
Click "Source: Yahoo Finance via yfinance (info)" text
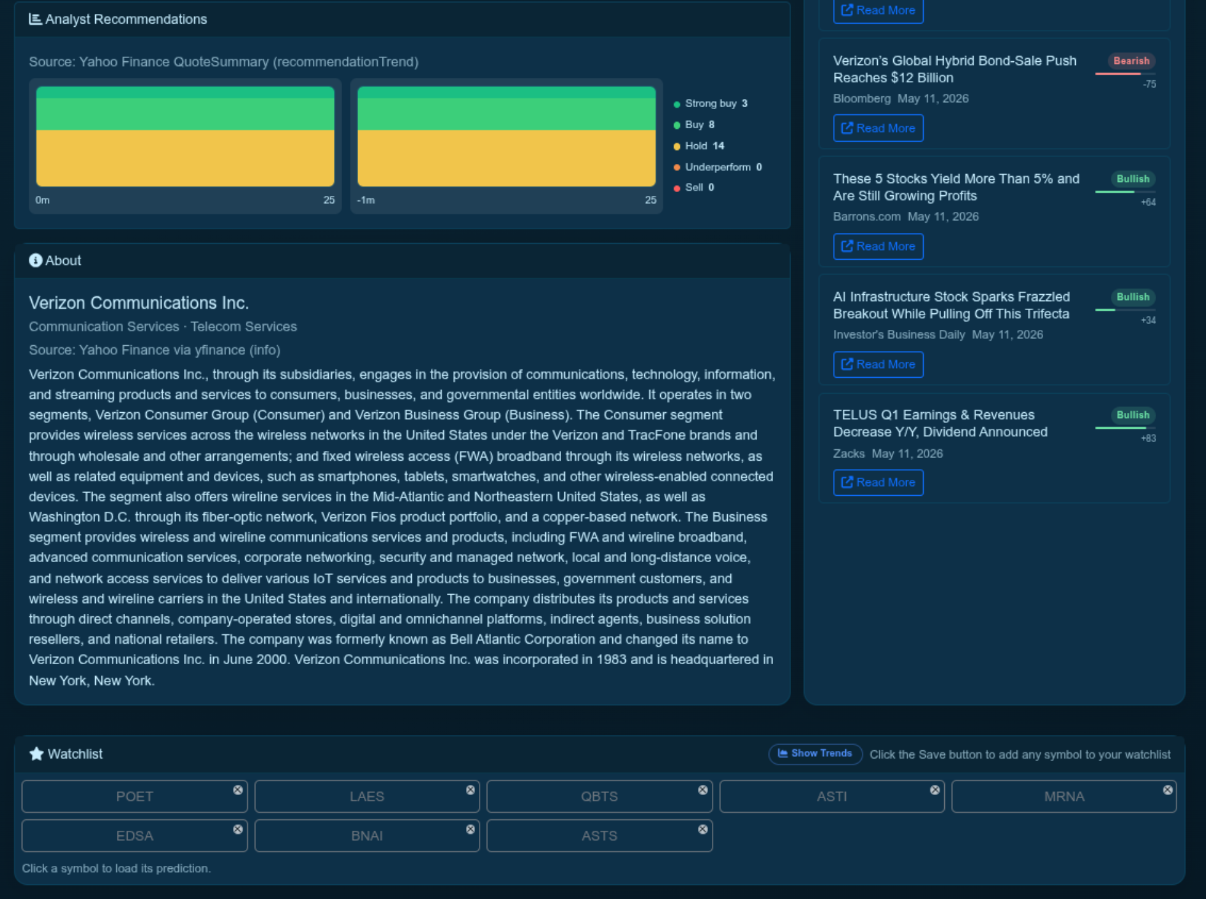pyautogui.click(x=155, y=350)
